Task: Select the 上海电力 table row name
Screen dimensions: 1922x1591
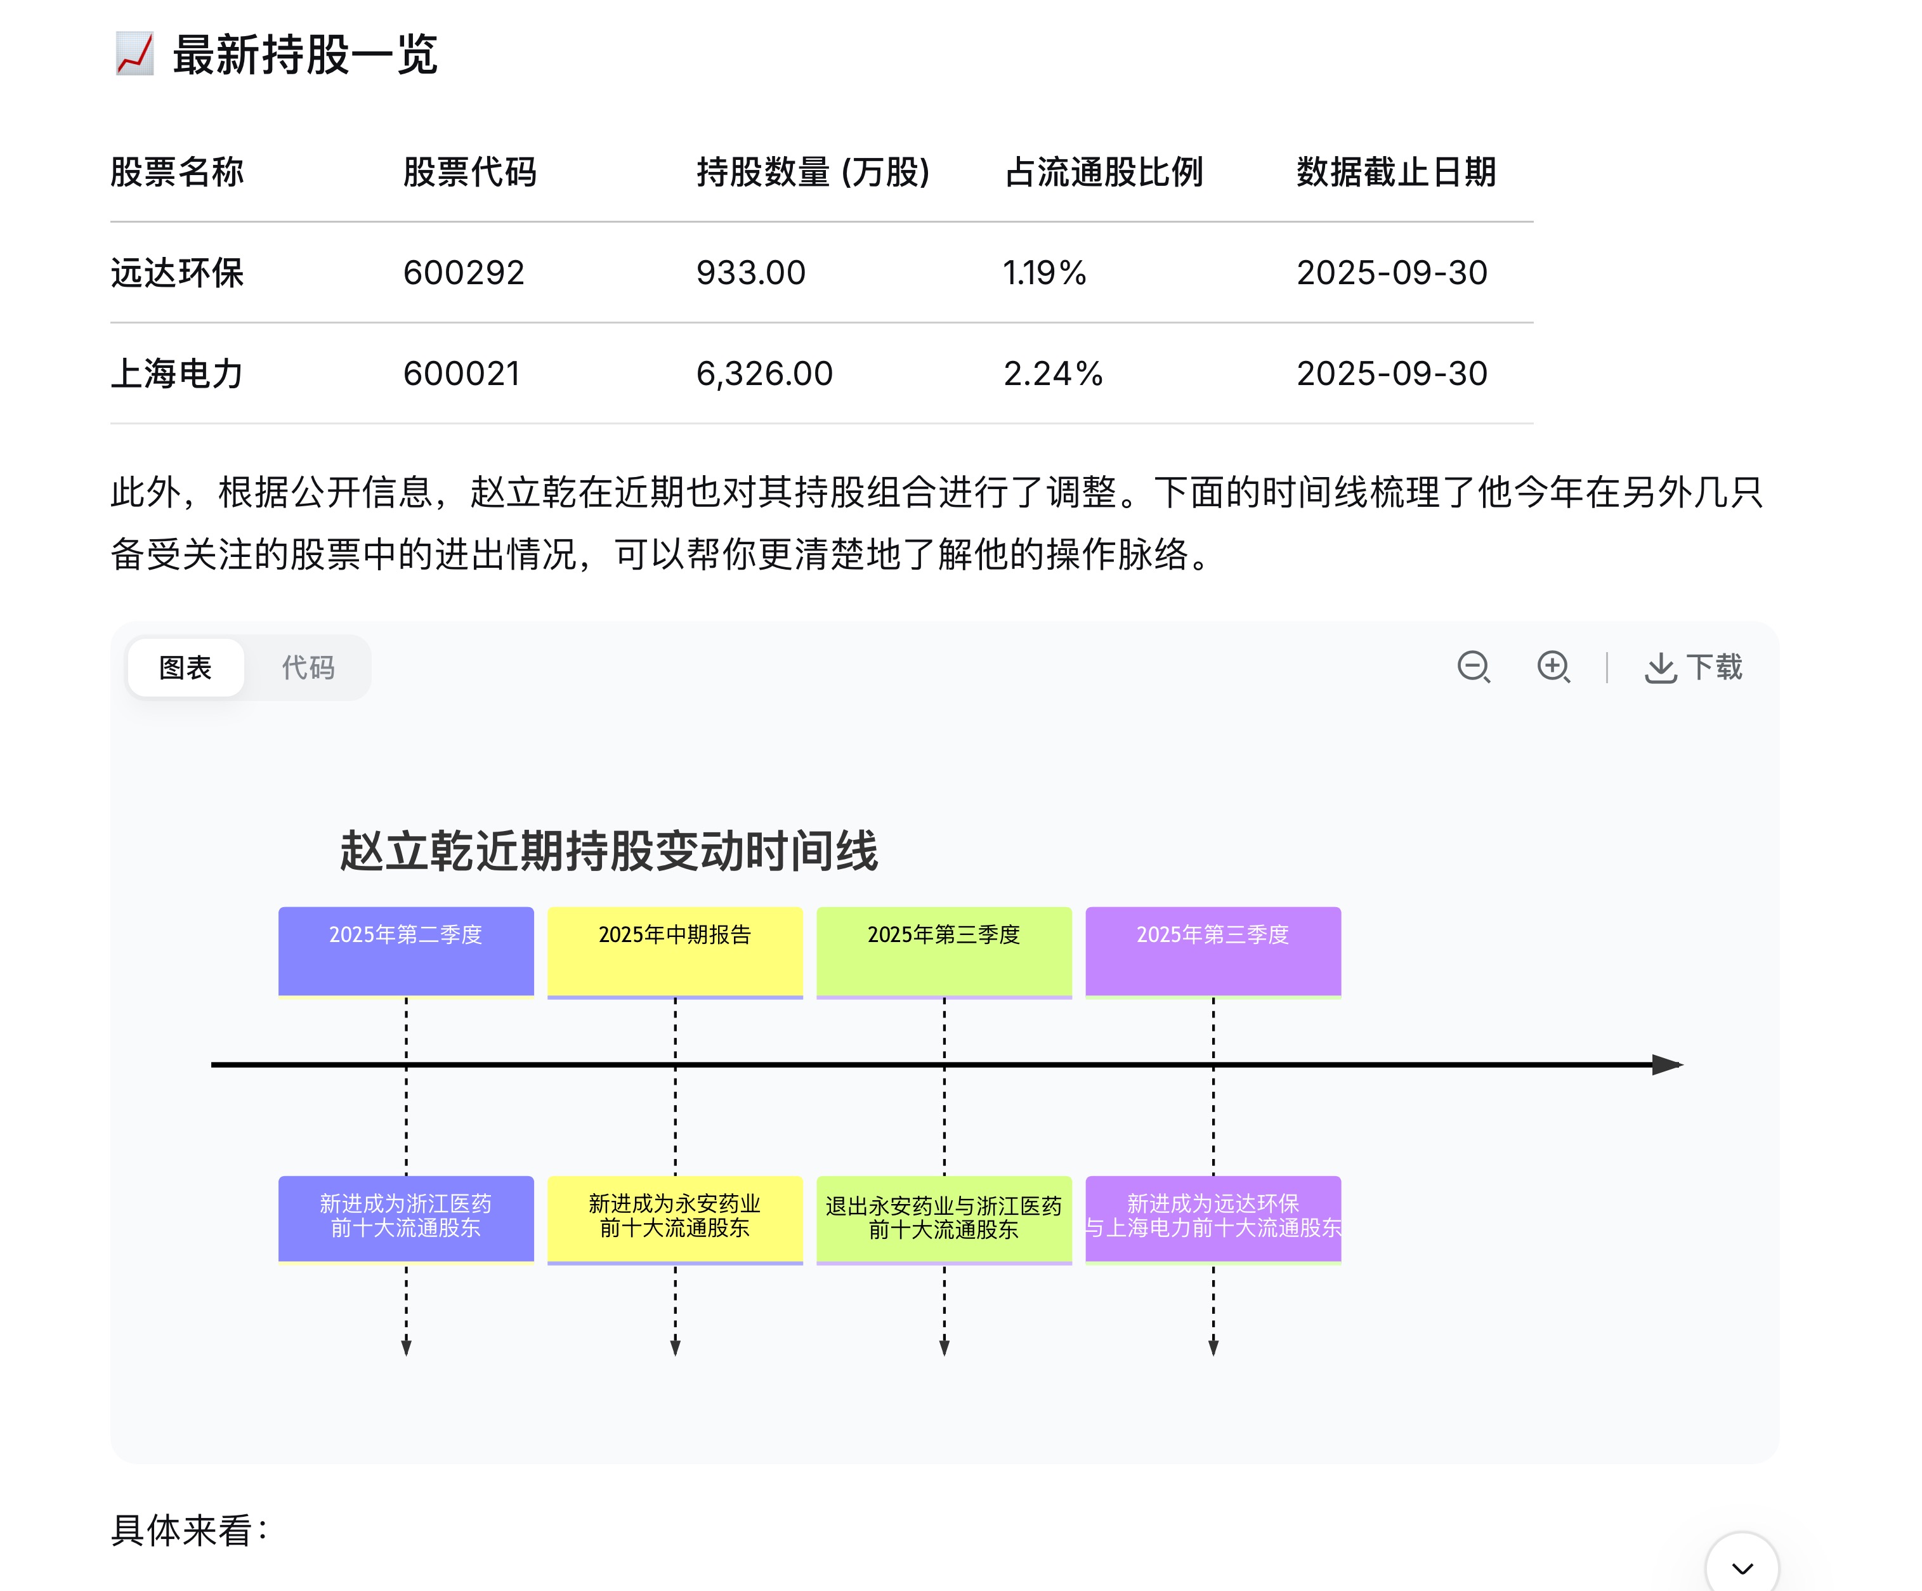Action: pyautogui.click(x=176, y=374)
